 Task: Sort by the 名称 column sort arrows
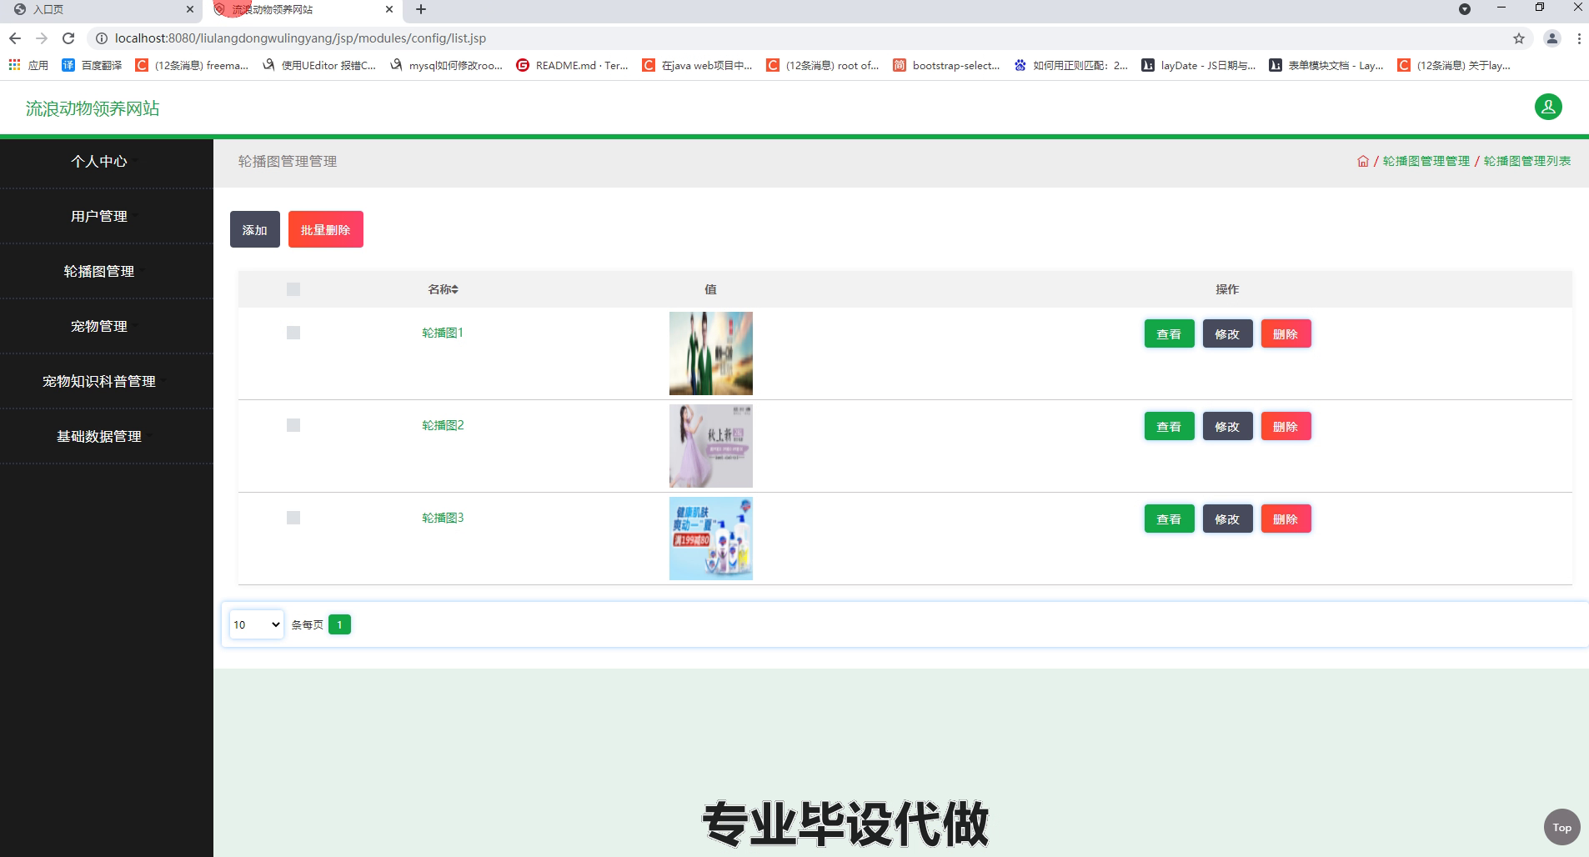(454, 289)
